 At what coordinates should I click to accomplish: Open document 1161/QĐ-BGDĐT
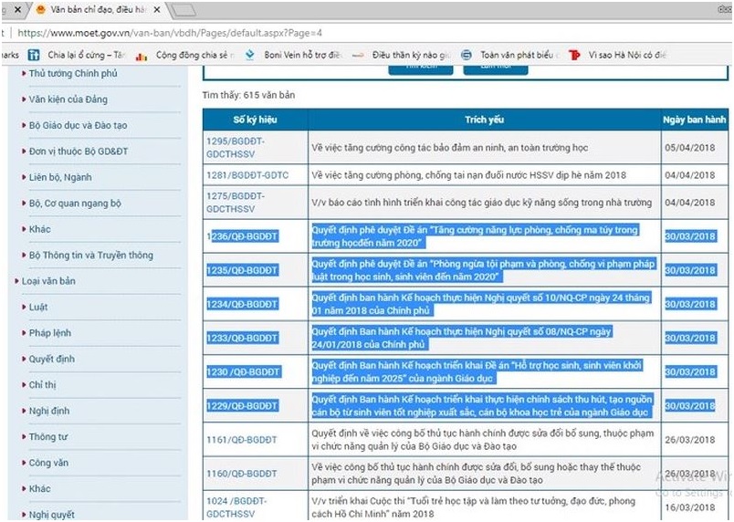(242, 440)
